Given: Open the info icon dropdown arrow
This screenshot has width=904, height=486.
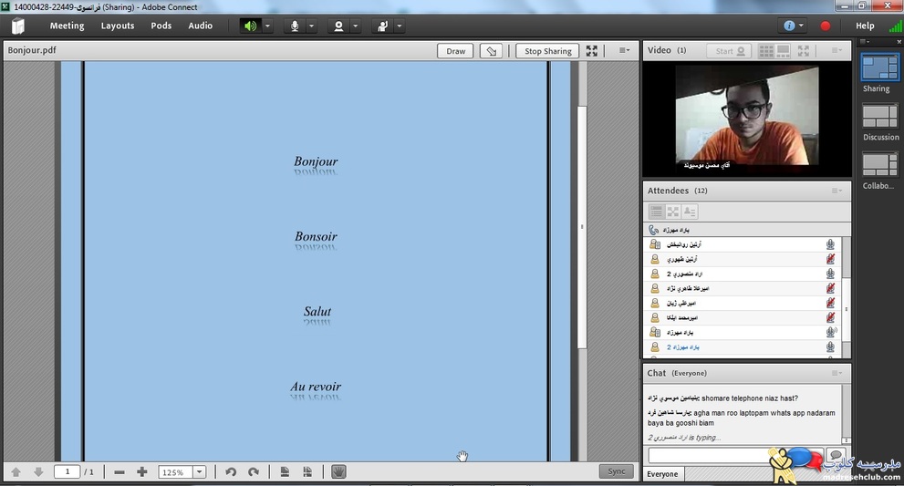Looking at the screenshot, I should [x=801, y=26].
